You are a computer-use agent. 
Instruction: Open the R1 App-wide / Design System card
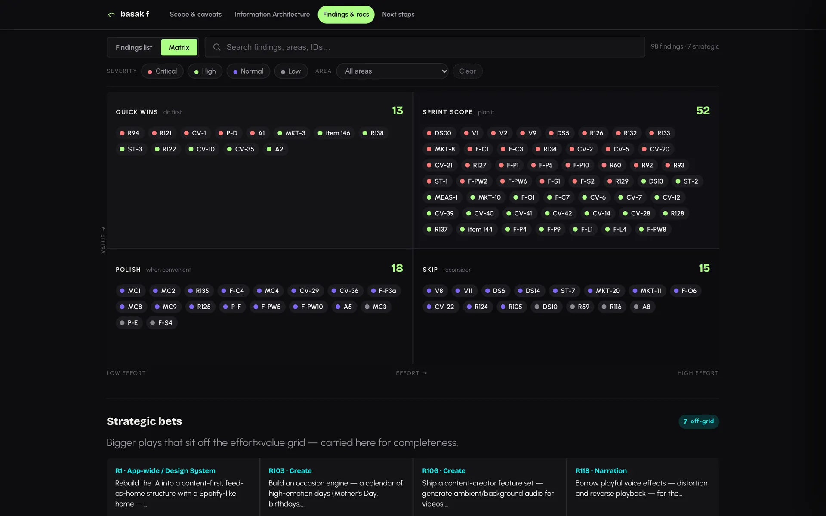pyautogui.click(x=183, y=487)
